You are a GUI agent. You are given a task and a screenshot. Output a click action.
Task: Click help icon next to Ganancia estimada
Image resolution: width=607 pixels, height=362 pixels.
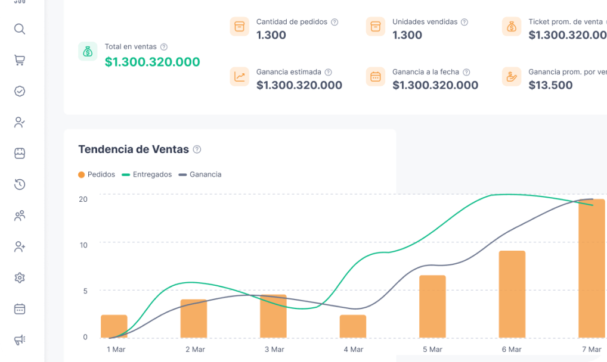[329, 72]
